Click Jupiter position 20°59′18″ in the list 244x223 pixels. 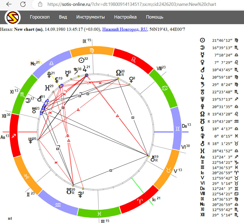coord(222,77)
